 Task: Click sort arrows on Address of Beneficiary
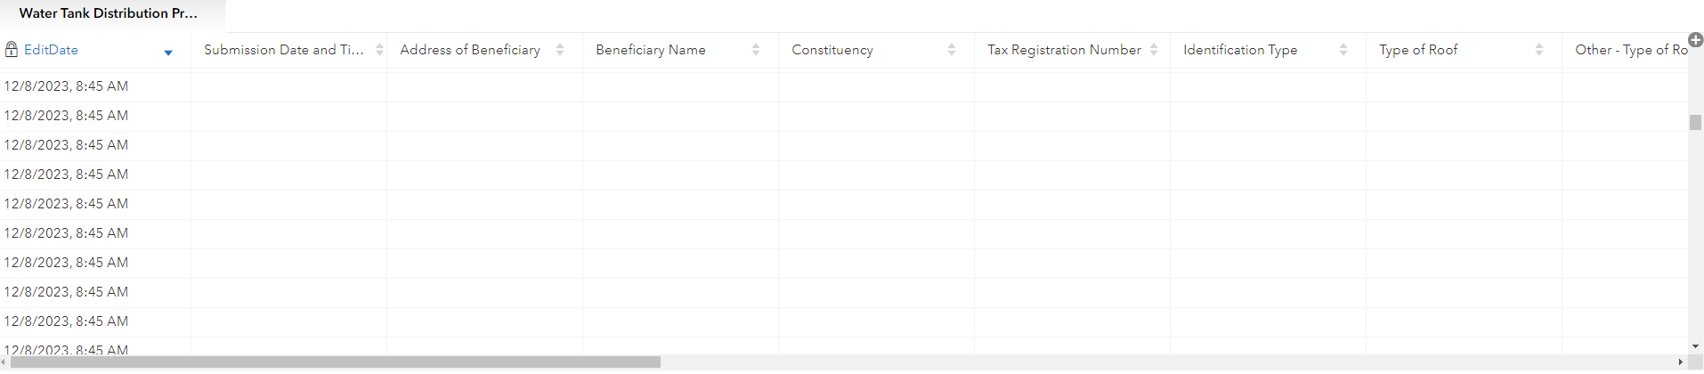coord(560,50)
